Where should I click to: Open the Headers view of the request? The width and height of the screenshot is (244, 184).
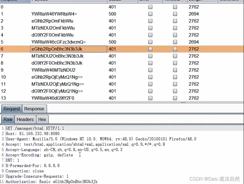tap(25, 119)
